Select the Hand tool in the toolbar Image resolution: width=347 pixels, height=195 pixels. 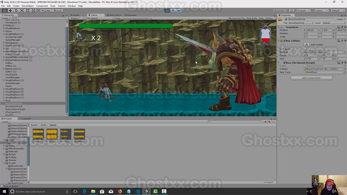4,11
